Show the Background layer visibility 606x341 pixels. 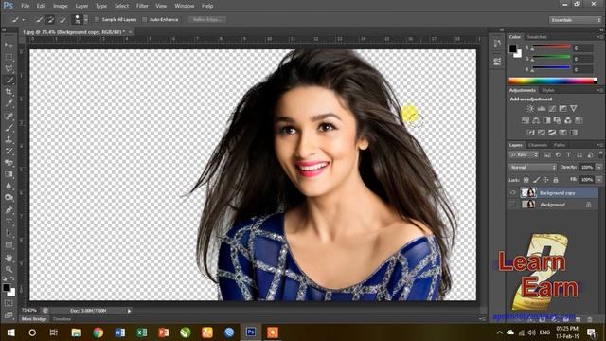tap(513, 205)
